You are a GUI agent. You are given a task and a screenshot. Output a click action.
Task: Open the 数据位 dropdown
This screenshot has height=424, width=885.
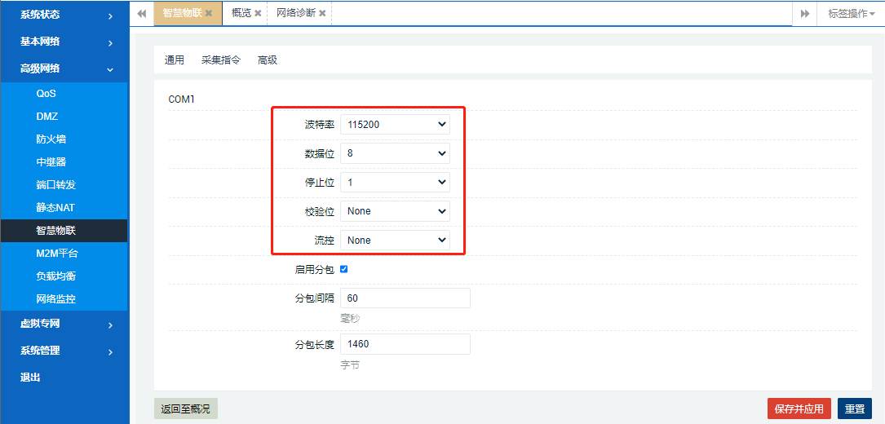pyautogui.click(x=395, y=153)
